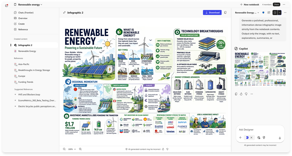Screen dimensions: 292x156
Task: Click the blue shield protection icon
Action: (263, 13)
